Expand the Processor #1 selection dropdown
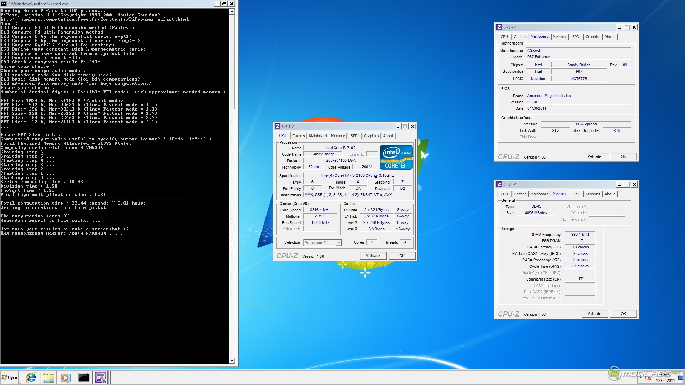Screen dimensions: 685x385 pos(339,243)
